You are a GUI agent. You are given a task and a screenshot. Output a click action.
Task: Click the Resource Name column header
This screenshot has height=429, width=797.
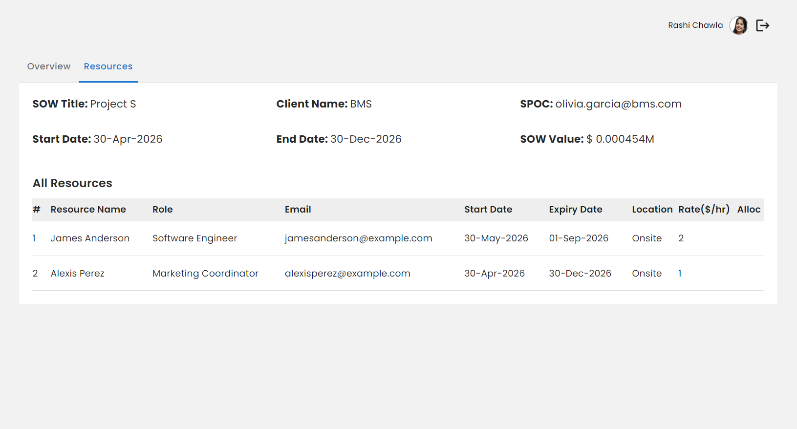point(88,210)
